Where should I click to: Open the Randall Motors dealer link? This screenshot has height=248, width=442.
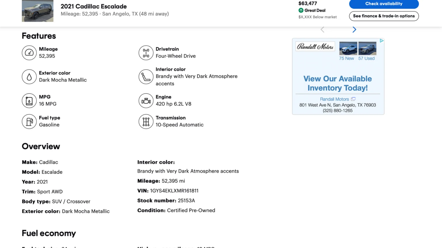[x=334, y=99]
